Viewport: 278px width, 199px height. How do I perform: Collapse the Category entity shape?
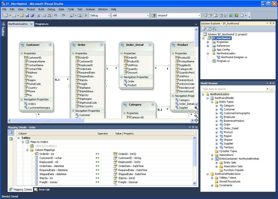tap(153, 104)
